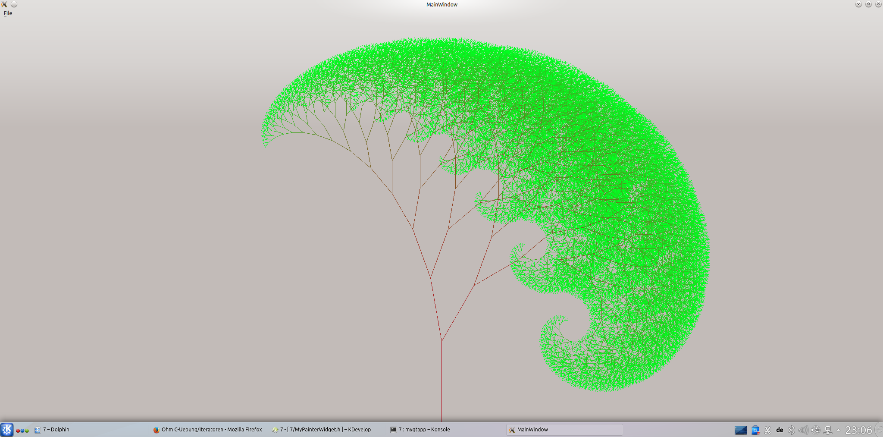Expand hidden system tray icons
The width and height of the screenshot is (883, 437).
pos(838,430)
